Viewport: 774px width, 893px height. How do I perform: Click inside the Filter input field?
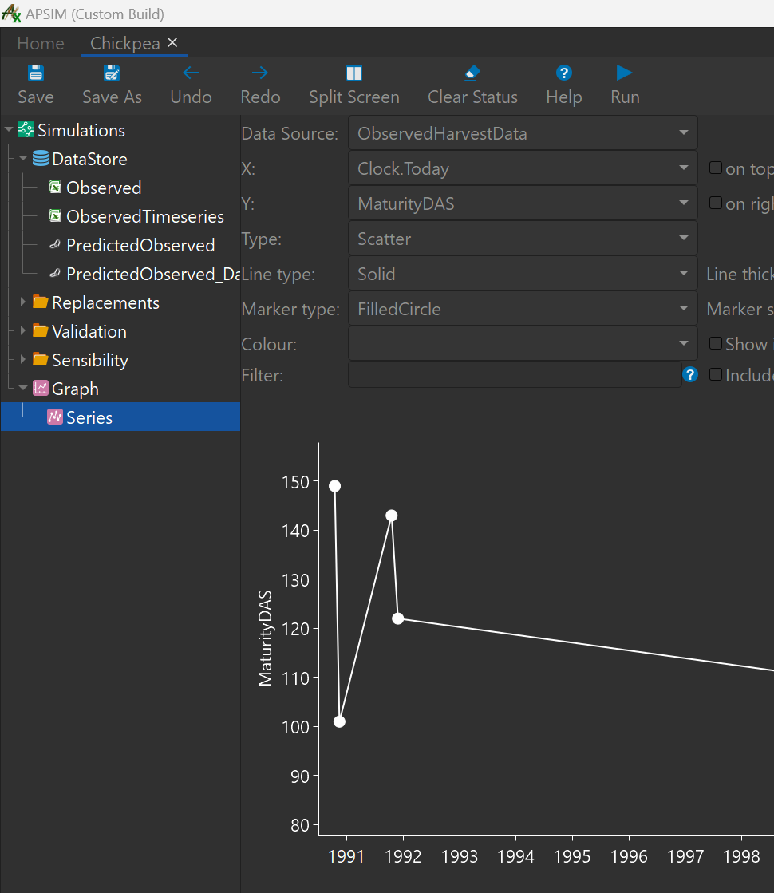tap(511, 374)
